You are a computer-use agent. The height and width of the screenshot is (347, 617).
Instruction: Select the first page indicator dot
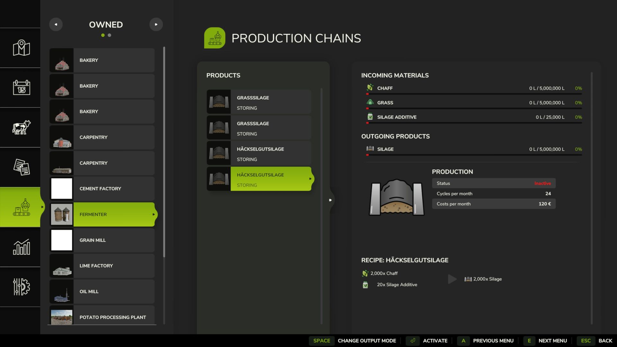[103, 35]
